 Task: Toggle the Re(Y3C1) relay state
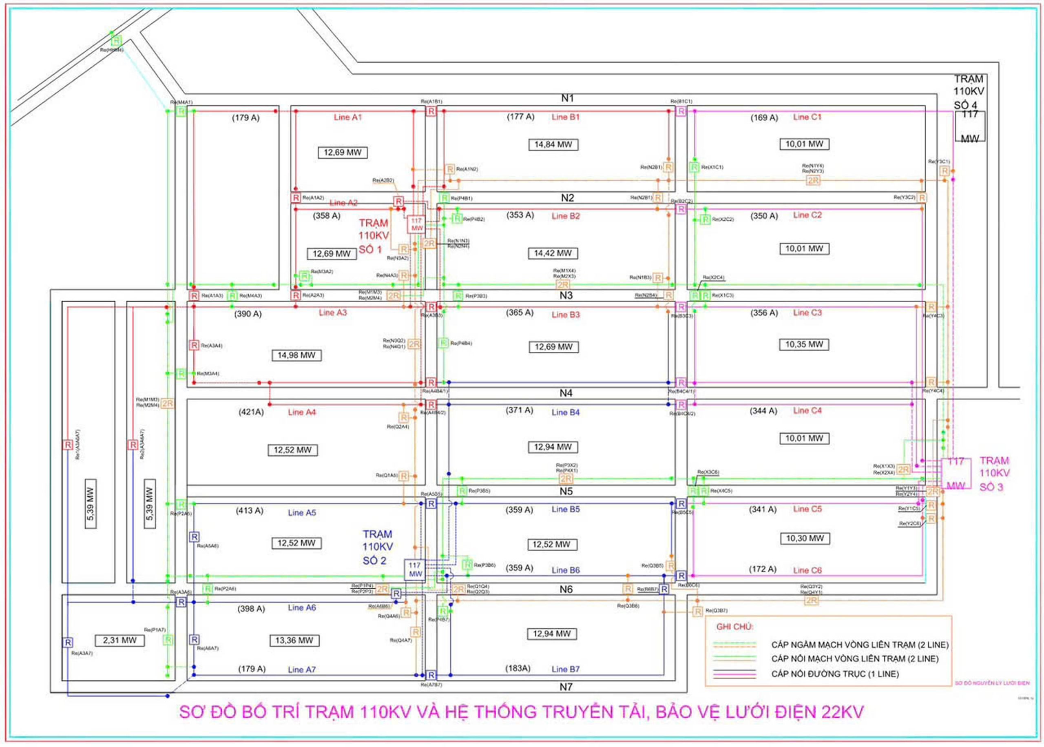(945, 171)
